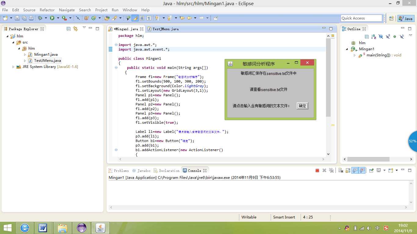The image size is (417, 234).
Task: Click the Back navigation arrow
Action: pos(189,18)
